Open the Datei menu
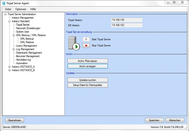189x131 pixels. [x=8, y=9]
